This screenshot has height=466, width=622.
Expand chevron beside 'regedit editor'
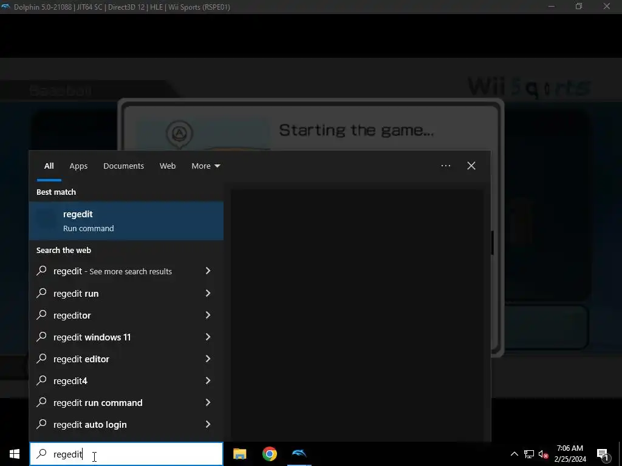click(x=208, y=358)
